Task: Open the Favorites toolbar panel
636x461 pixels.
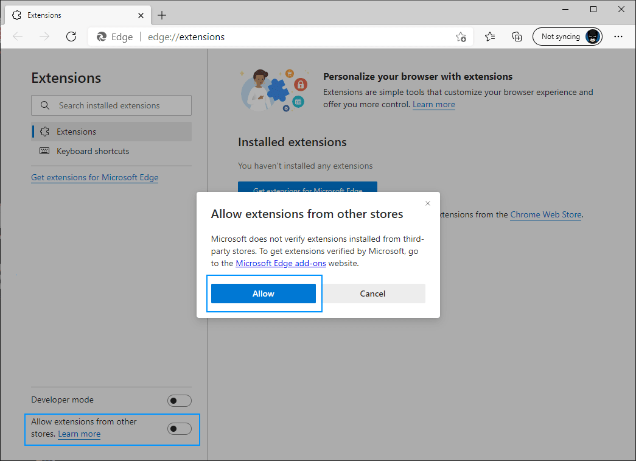Action: pyautogui.click(x=490, y=37)
